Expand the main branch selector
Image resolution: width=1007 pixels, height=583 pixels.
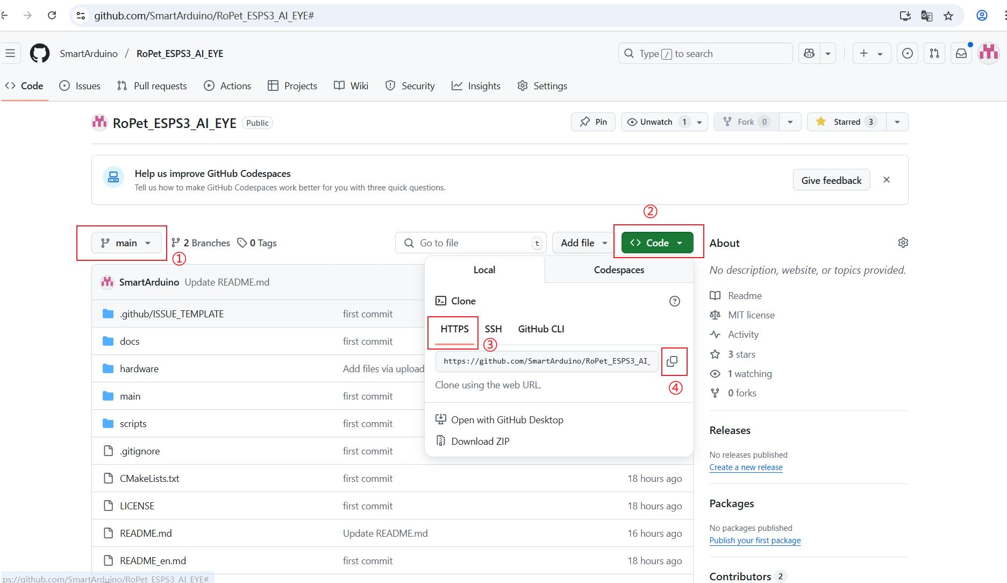tap(126, 243)
